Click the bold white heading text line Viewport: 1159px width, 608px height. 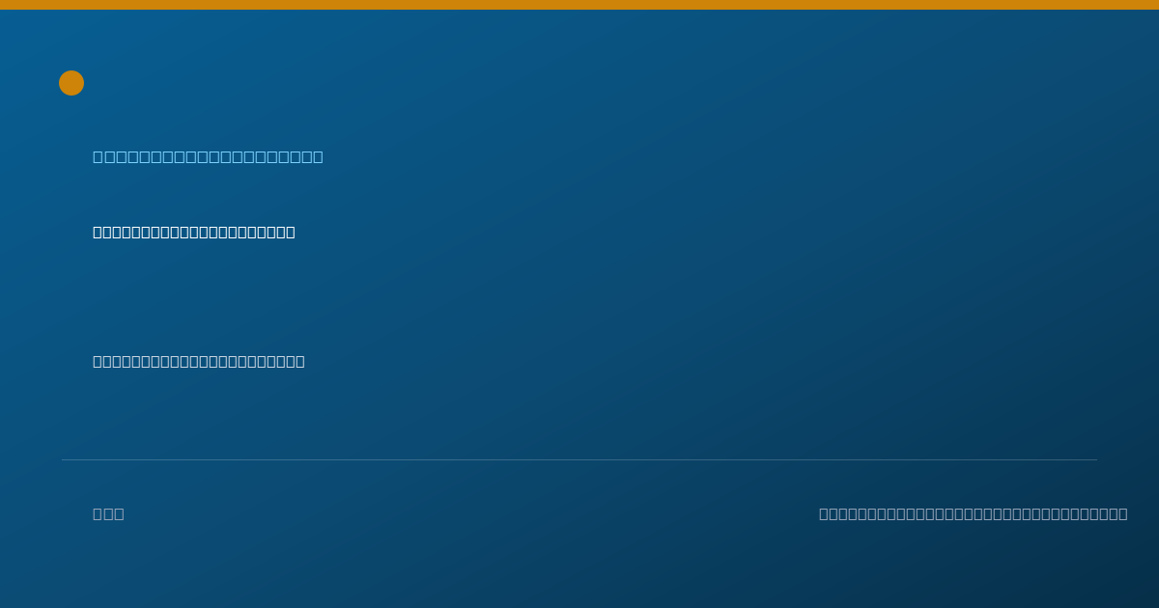coord(194,232)
